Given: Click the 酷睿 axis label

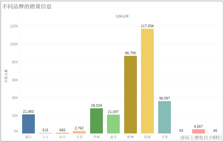Looking at the screenshot, I should point(131,137).
